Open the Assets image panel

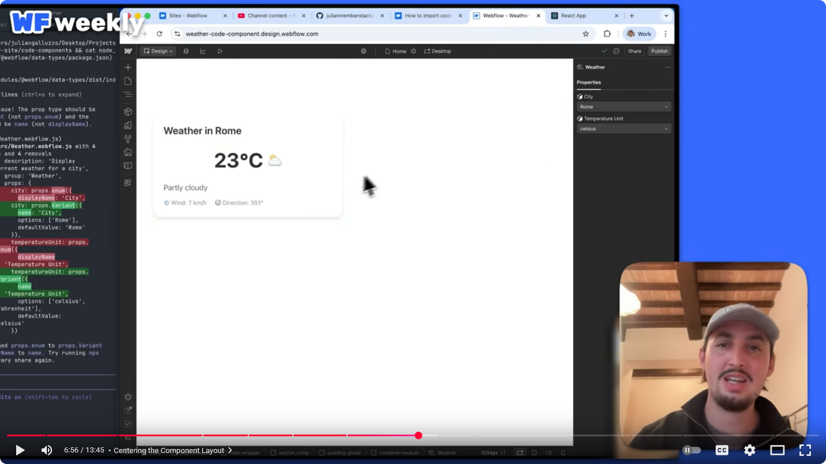128,152
